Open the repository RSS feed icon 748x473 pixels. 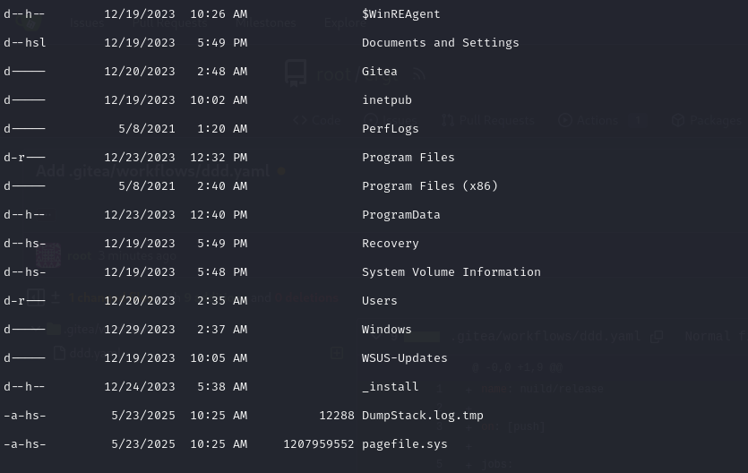tap(418, 73)
